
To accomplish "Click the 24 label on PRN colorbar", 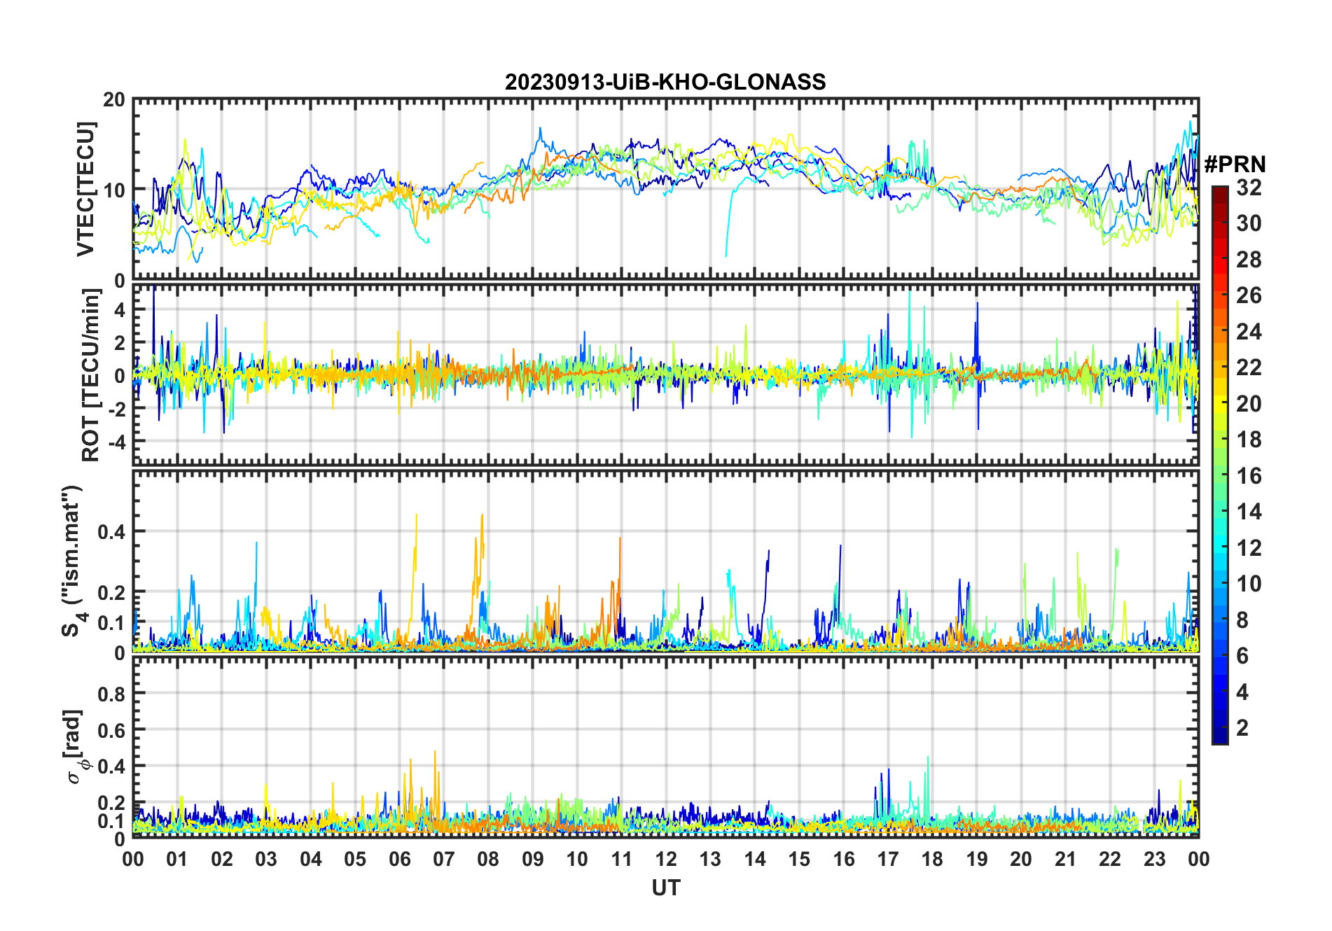I will (x=1249, y=332).
